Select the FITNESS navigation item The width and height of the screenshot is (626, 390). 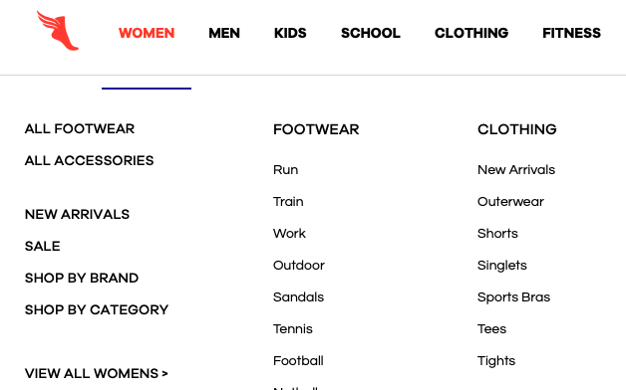[572, 33]
